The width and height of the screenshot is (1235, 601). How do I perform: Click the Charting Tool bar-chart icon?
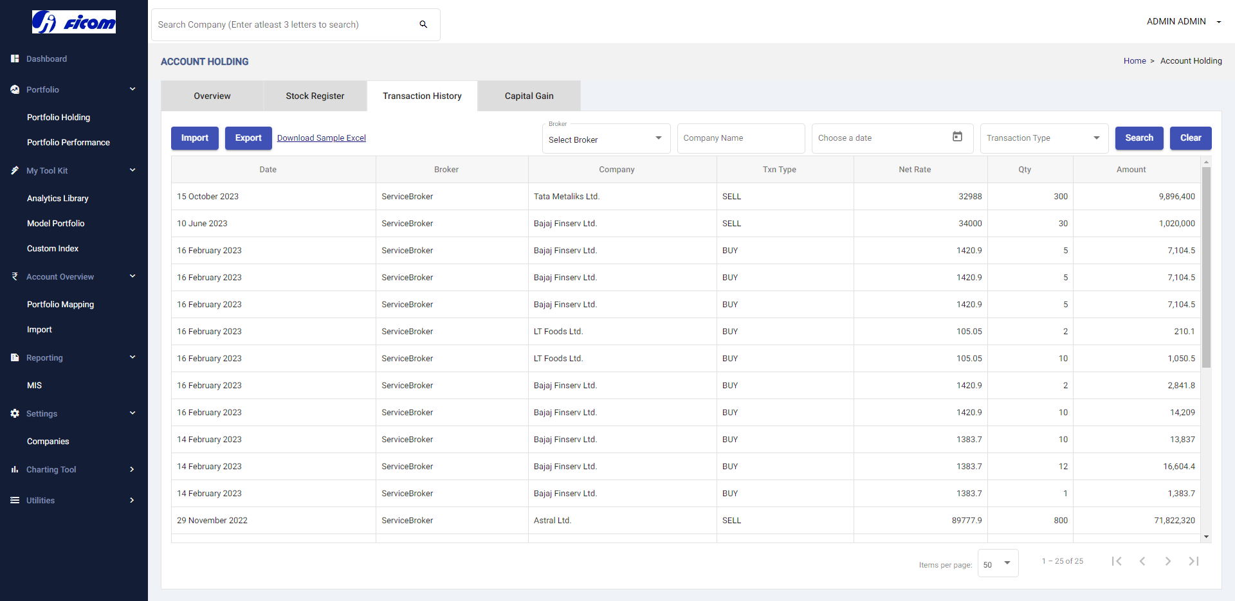click(15, 469)
